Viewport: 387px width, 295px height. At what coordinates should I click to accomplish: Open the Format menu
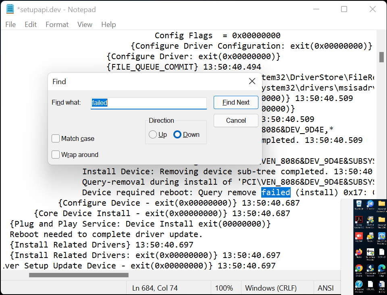[x=57, y=25]
